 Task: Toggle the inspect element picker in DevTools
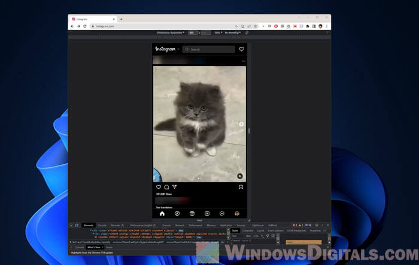pyautogui.click(x=71, y=225)
